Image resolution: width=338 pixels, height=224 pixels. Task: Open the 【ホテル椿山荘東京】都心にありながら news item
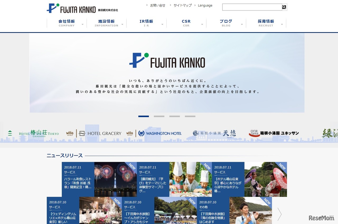228,179
